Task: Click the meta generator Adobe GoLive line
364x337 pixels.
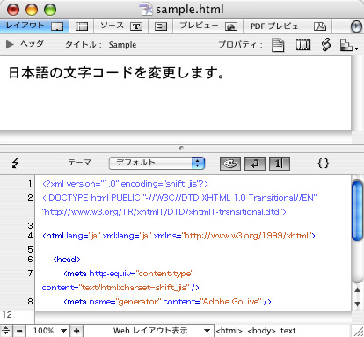Action: tap(167, 302)
